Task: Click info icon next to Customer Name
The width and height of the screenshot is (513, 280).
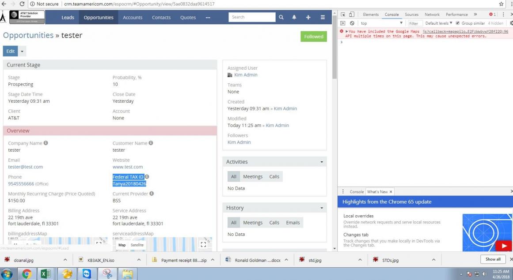Action: (x=151, y=143)
